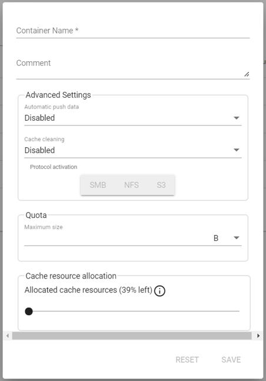Select the Disabled value under Automatic push data
Screen dimensions: 266x381
click(x=39, y=118)
